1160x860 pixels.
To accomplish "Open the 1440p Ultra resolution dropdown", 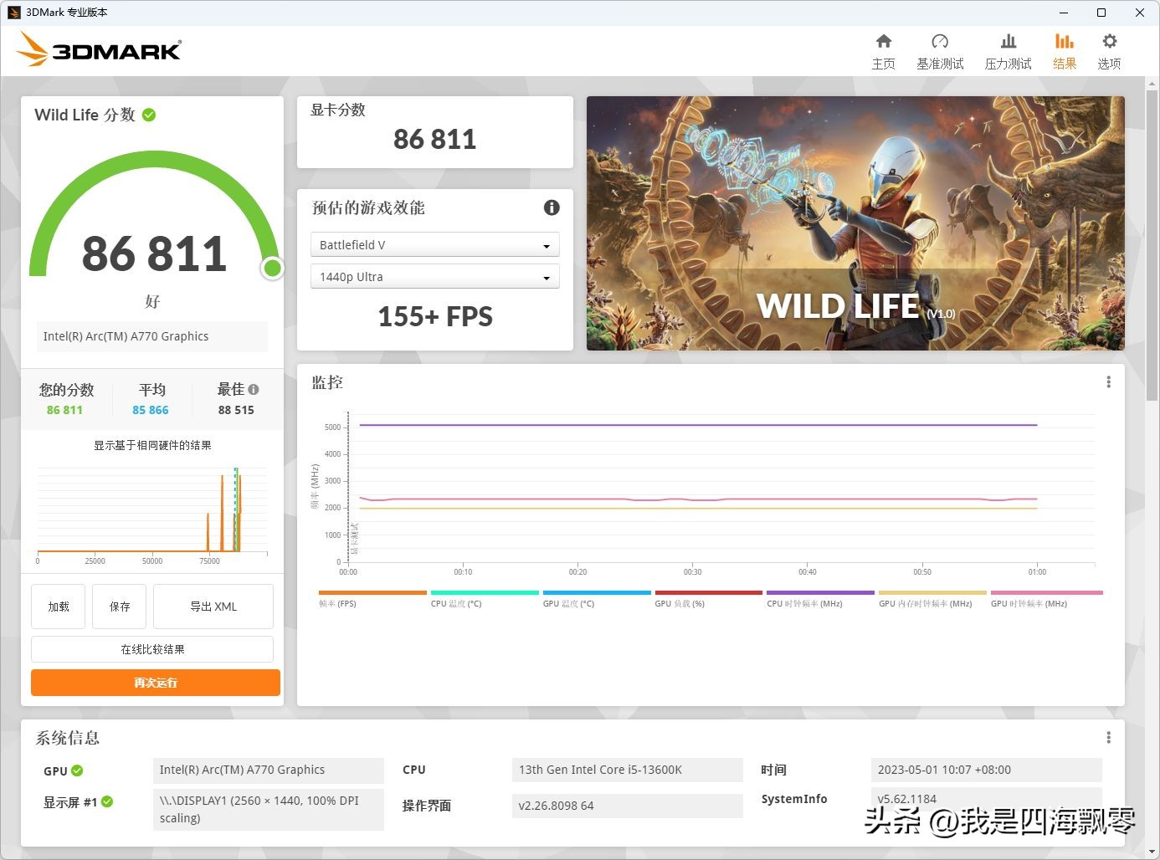I will 434,276.
